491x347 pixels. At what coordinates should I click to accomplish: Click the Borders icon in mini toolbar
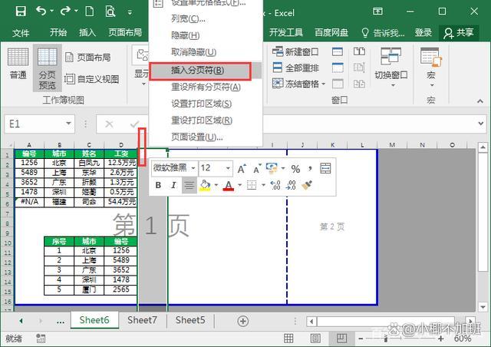point(252,185)
